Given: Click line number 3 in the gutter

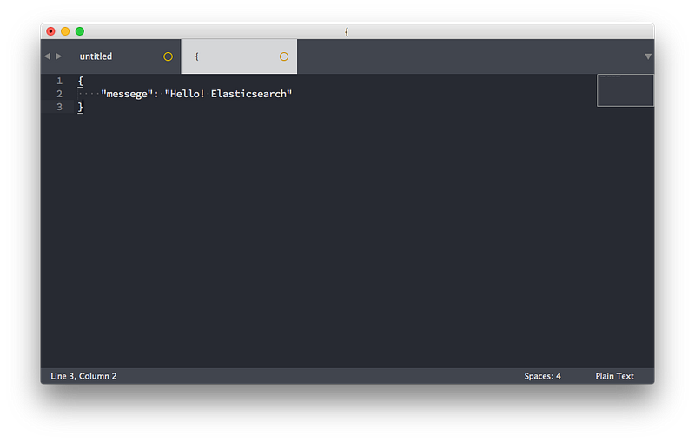Looking at the screenshot, I should point(59,107).
